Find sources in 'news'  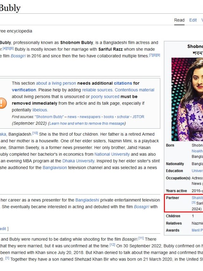coord(72,117)
